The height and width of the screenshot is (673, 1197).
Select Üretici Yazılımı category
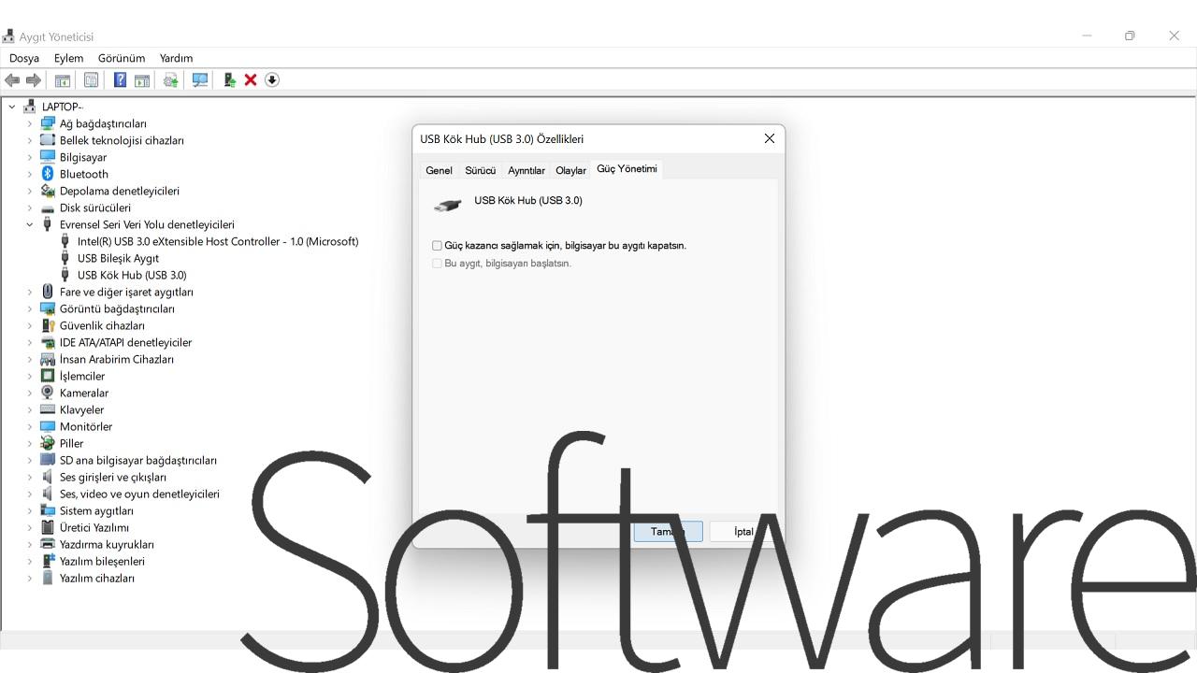(x=94, y=527)
